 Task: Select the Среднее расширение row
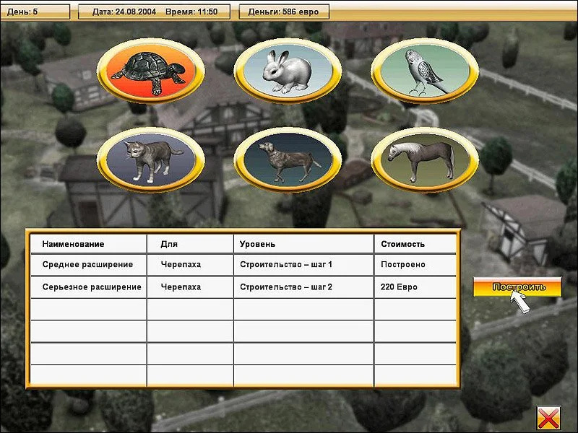[87, 265]
